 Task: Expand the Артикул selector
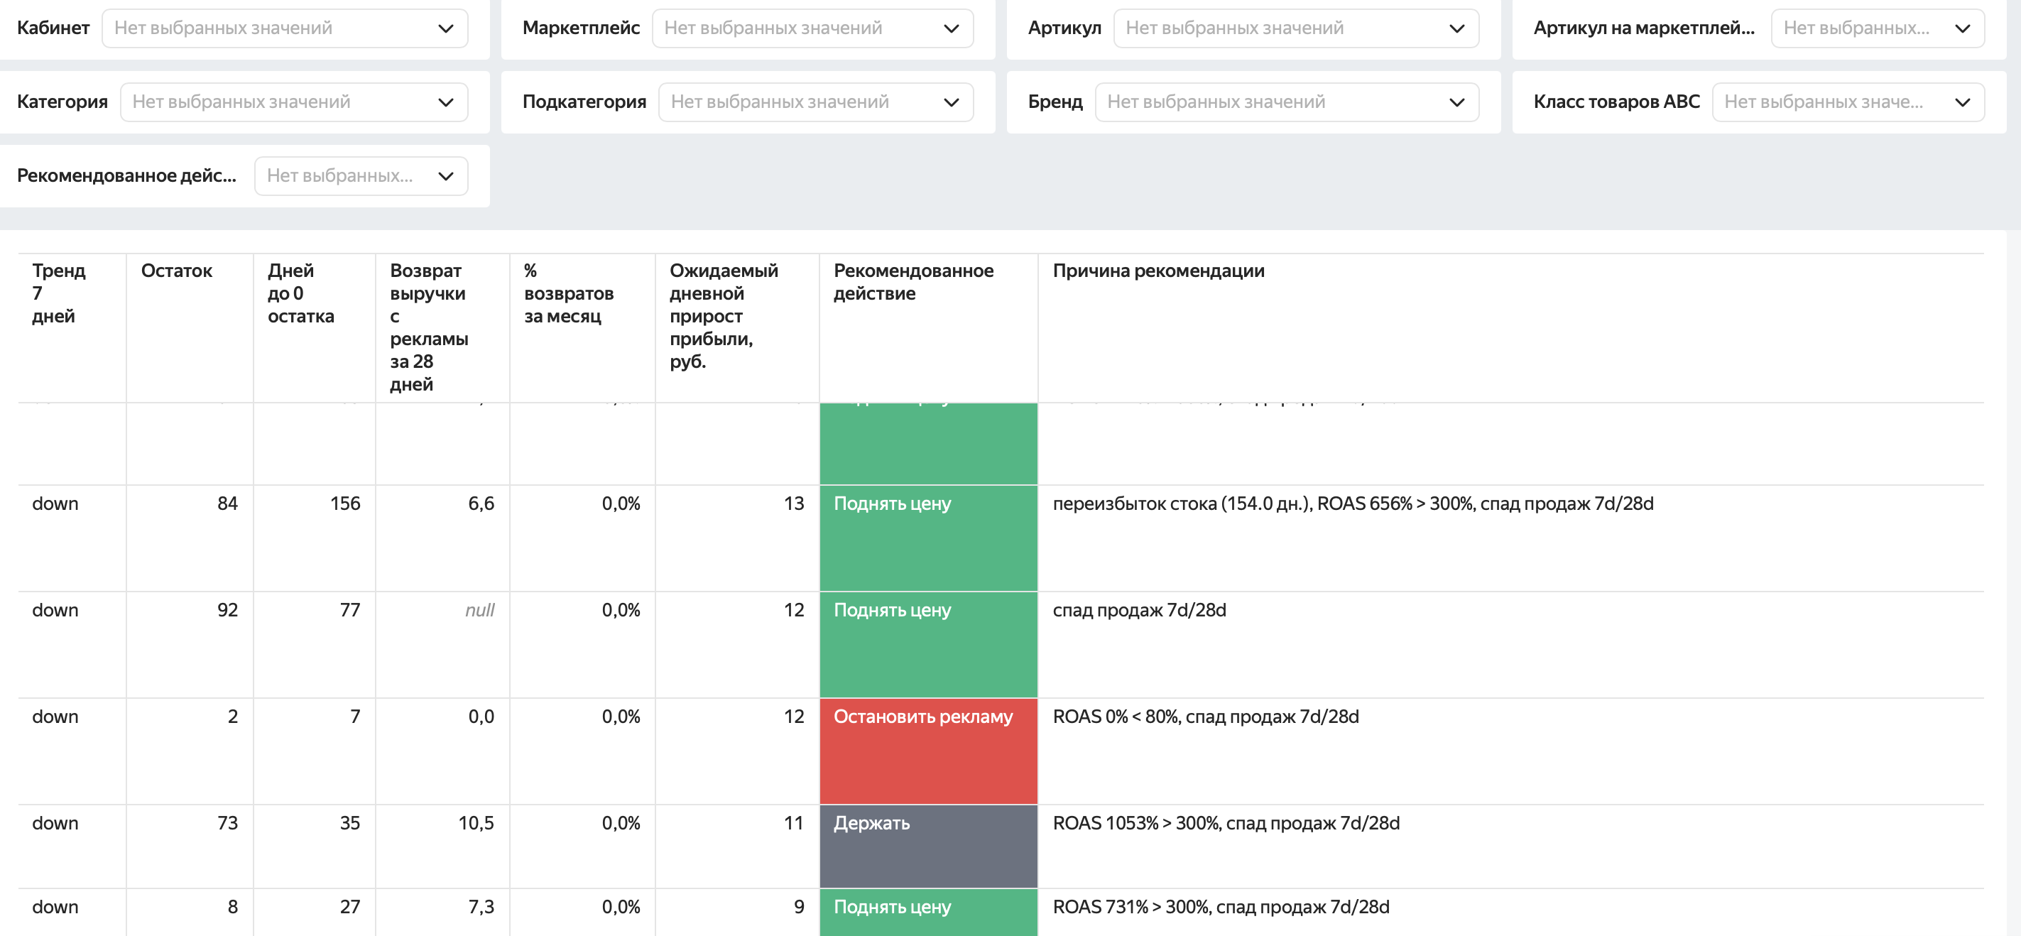[x=1296, y=28]
